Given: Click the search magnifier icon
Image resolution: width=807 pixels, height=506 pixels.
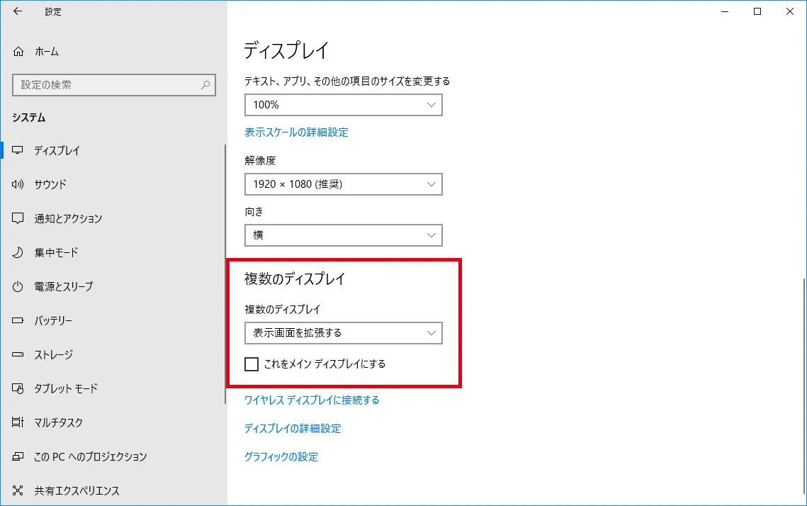Looking at the screenshot, I should click(205, 85).
